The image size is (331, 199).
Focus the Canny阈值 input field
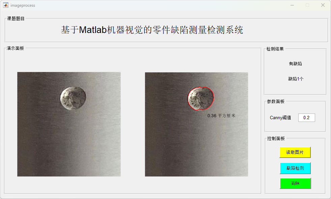coord(306,118)
